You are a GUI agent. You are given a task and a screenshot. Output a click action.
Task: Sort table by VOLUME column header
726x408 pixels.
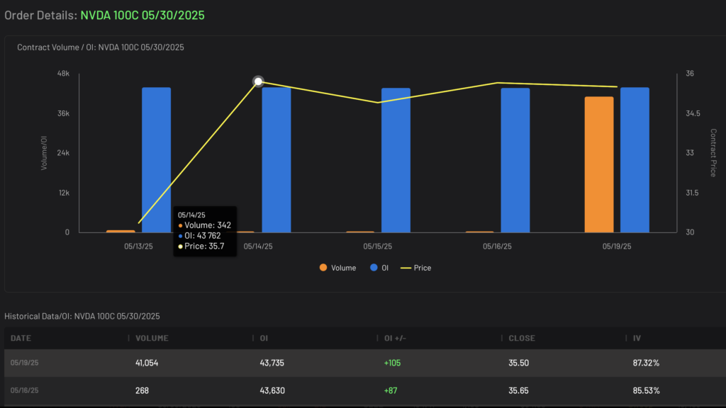[x=152, y=338]
